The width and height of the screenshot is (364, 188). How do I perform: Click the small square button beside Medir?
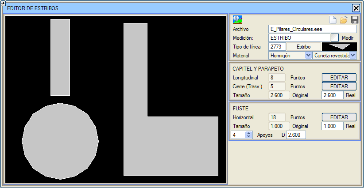[334, 38]
